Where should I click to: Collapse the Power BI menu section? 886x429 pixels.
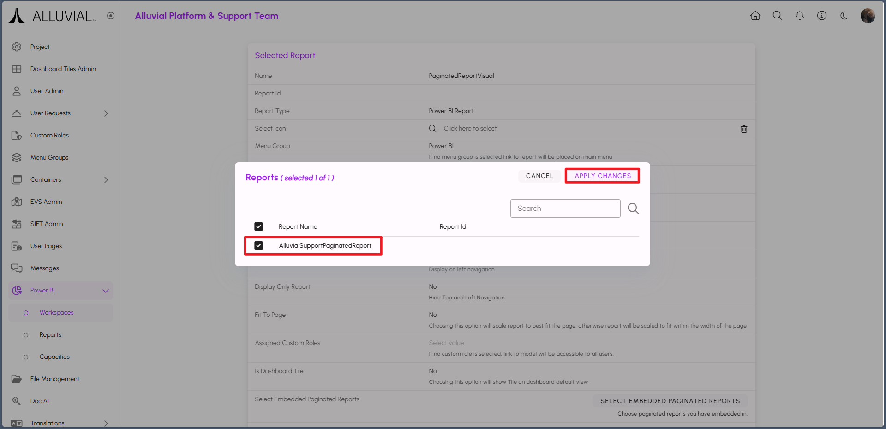pyautogui.click(x=106, y=291)
